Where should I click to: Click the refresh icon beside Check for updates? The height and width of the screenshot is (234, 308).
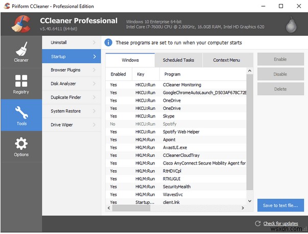pyautogui.click(x=257, y=224)
